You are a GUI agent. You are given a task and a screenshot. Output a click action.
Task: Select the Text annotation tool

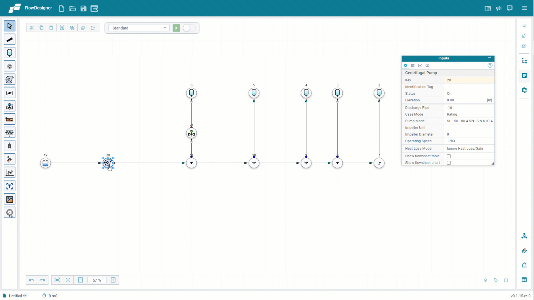tap(9, 186)
